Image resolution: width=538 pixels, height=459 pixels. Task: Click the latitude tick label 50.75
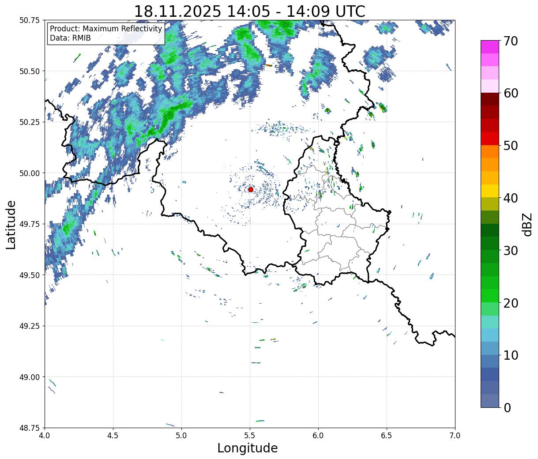click(x=29, y=20)
